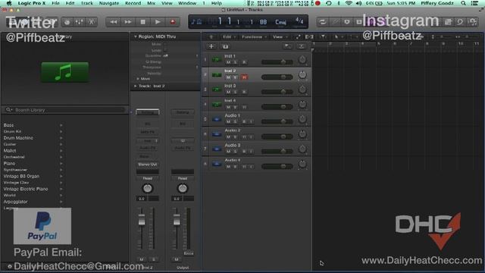Click the Fast Forward transport button
This screenshot has height=273, width=485.
tap(128, 22)
